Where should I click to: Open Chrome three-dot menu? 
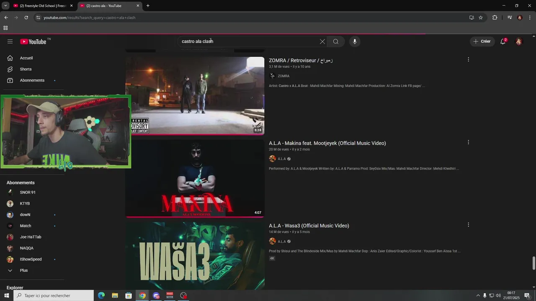pyautogui.click(x=530, y=18)
